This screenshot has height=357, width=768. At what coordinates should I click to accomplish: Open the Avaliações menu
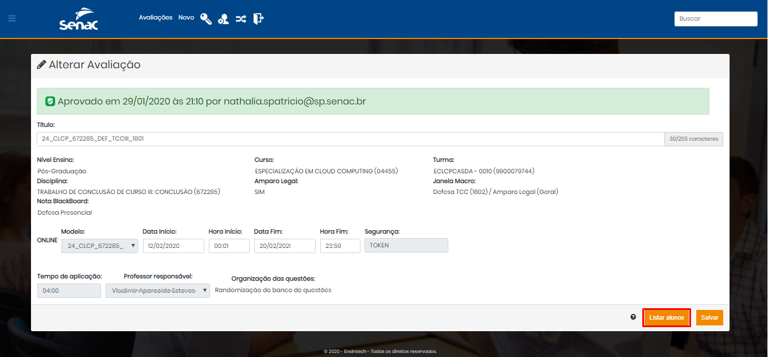[x=156, y=18]
